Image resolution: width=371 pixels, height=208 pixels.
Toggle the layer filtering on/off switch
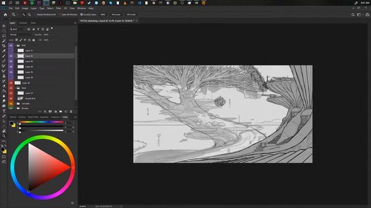coord(52,28)
